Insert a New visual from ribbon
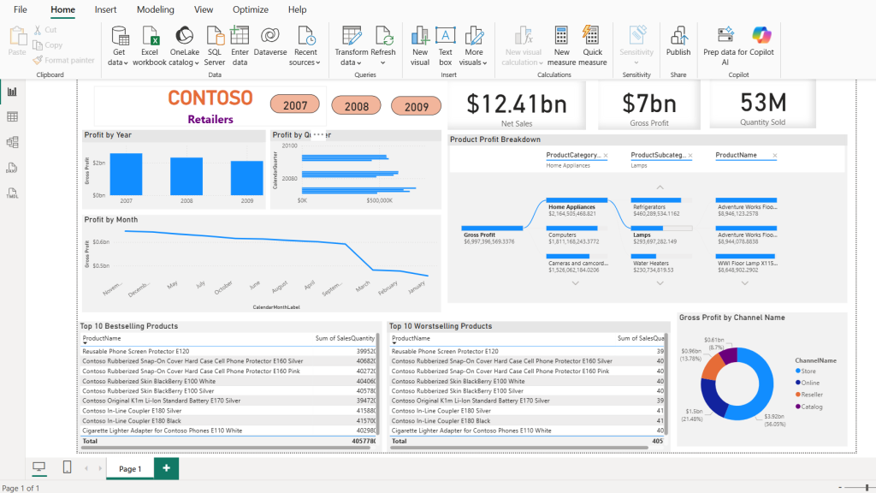The image size is (876, 493). [x=420, y=36]
